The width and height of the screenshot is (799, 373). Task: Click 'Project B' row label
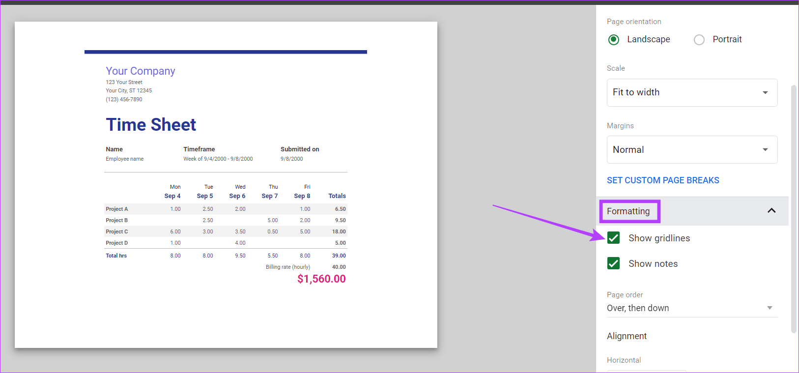pos(116,220)
